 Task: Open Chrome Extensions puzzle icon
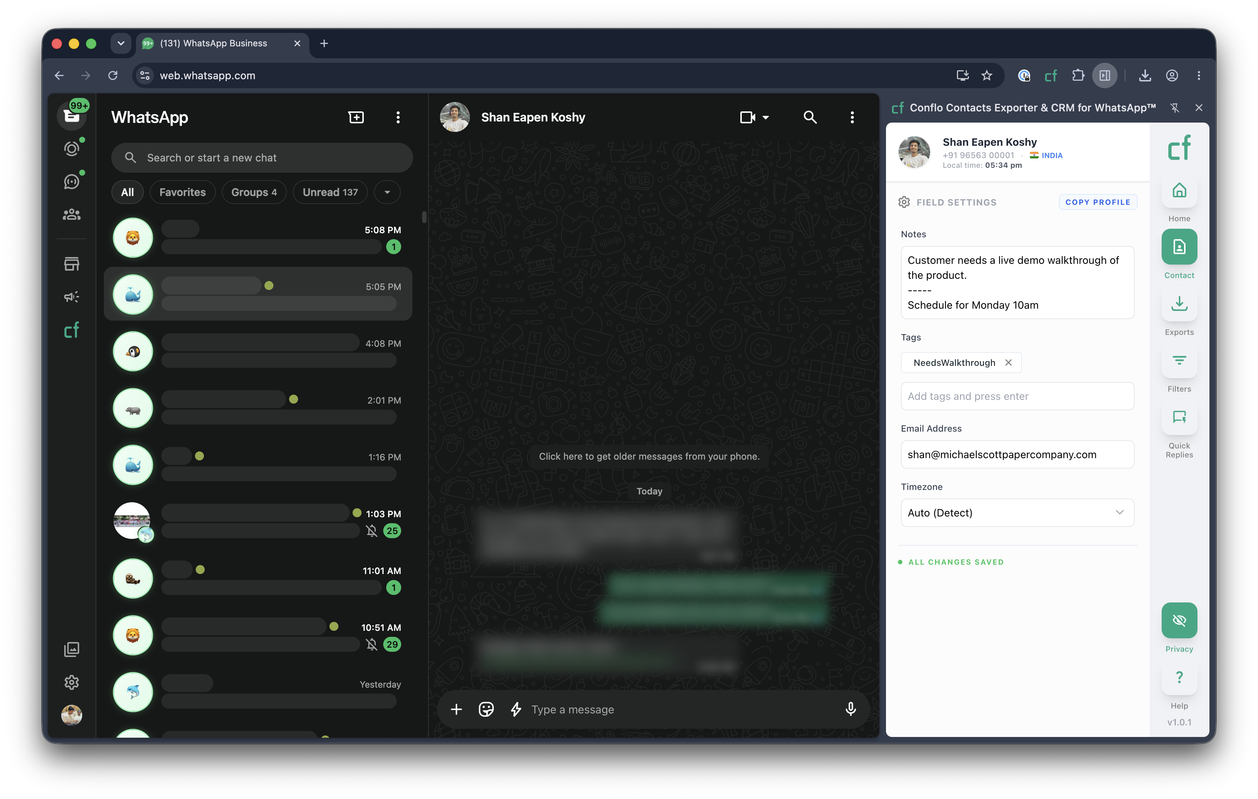click(1078, 76)
